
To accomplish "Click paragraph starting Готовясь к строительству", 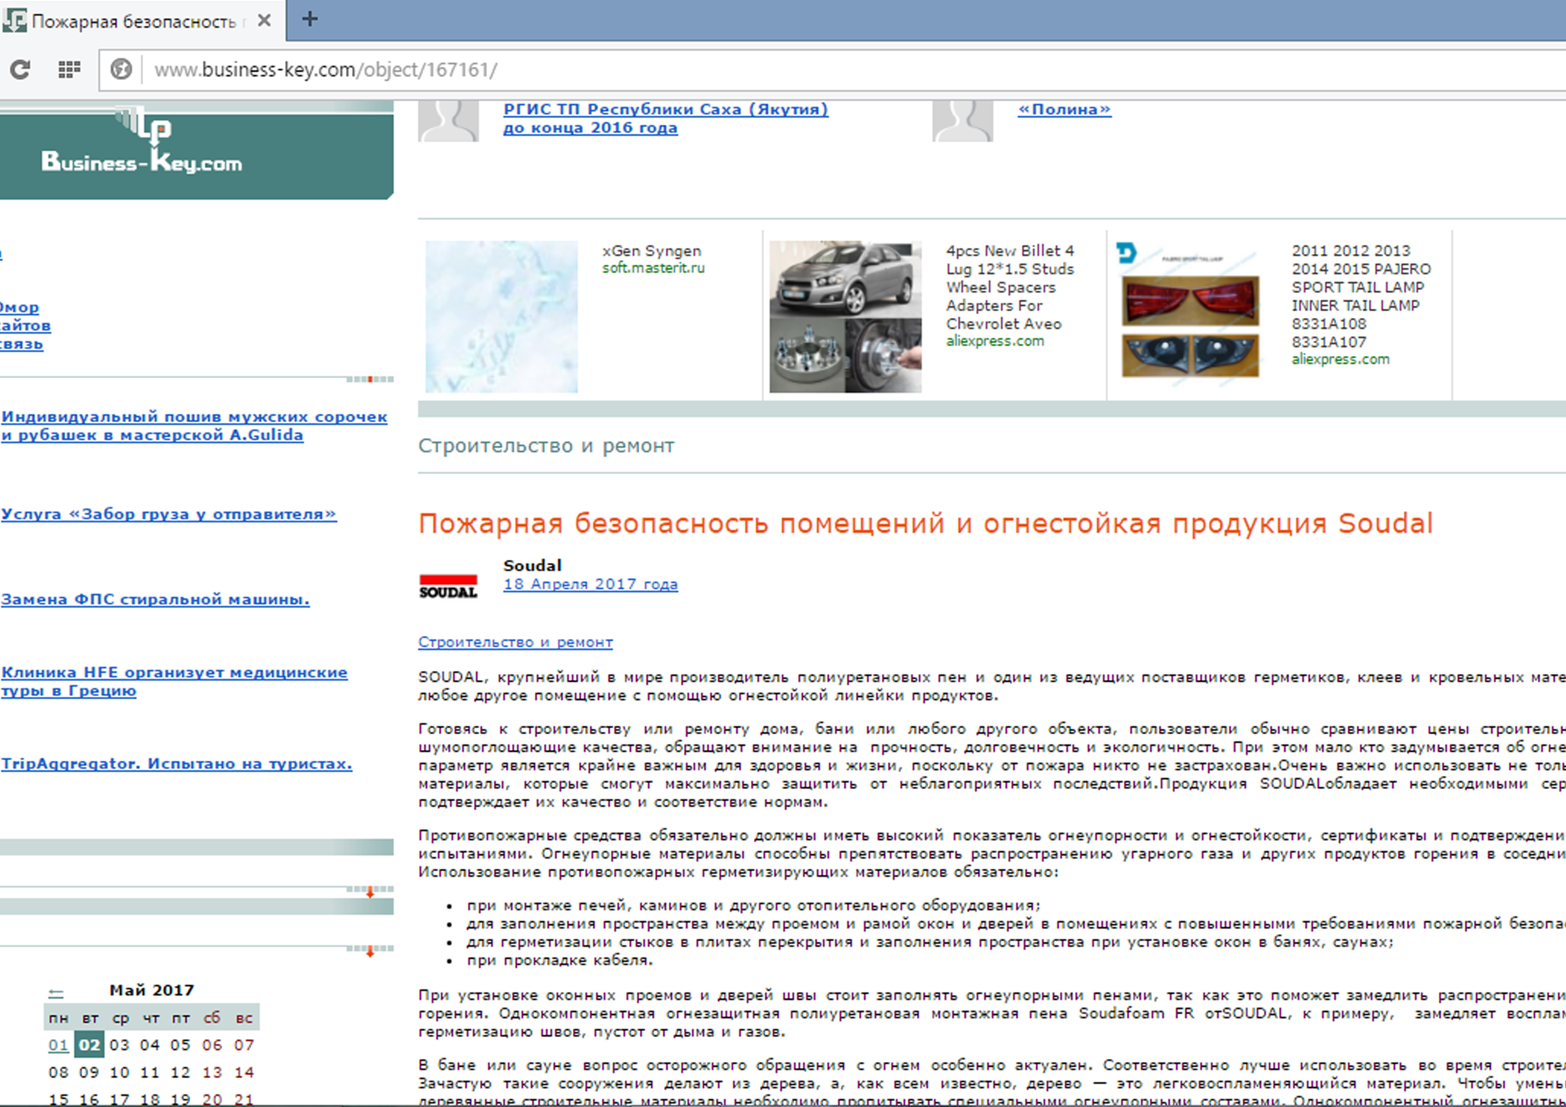I will click(x=992, y=766).
